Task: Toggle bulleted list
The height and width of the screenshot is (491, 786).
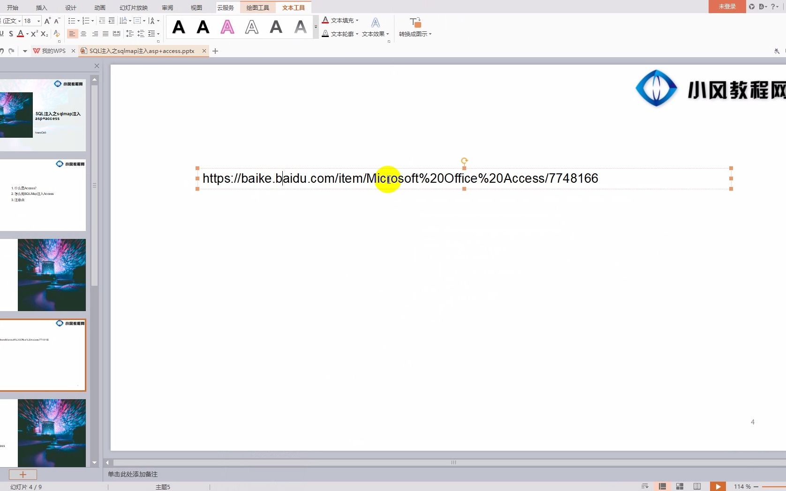Action: coord(71,21)
